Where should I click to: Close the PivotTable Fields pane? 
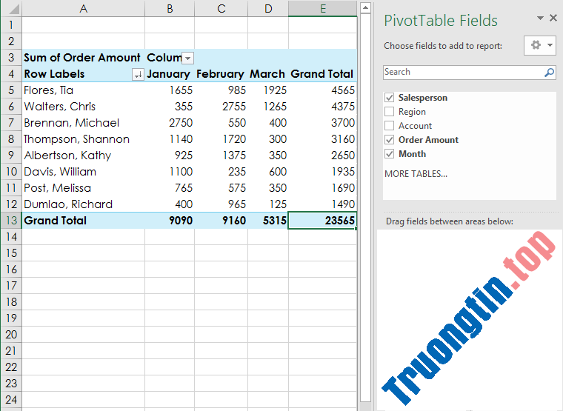(553, 18)
